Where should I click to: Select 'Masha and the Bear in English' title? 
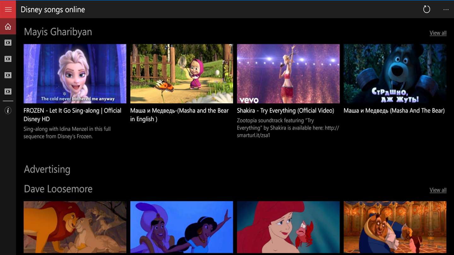pos(179,115)
